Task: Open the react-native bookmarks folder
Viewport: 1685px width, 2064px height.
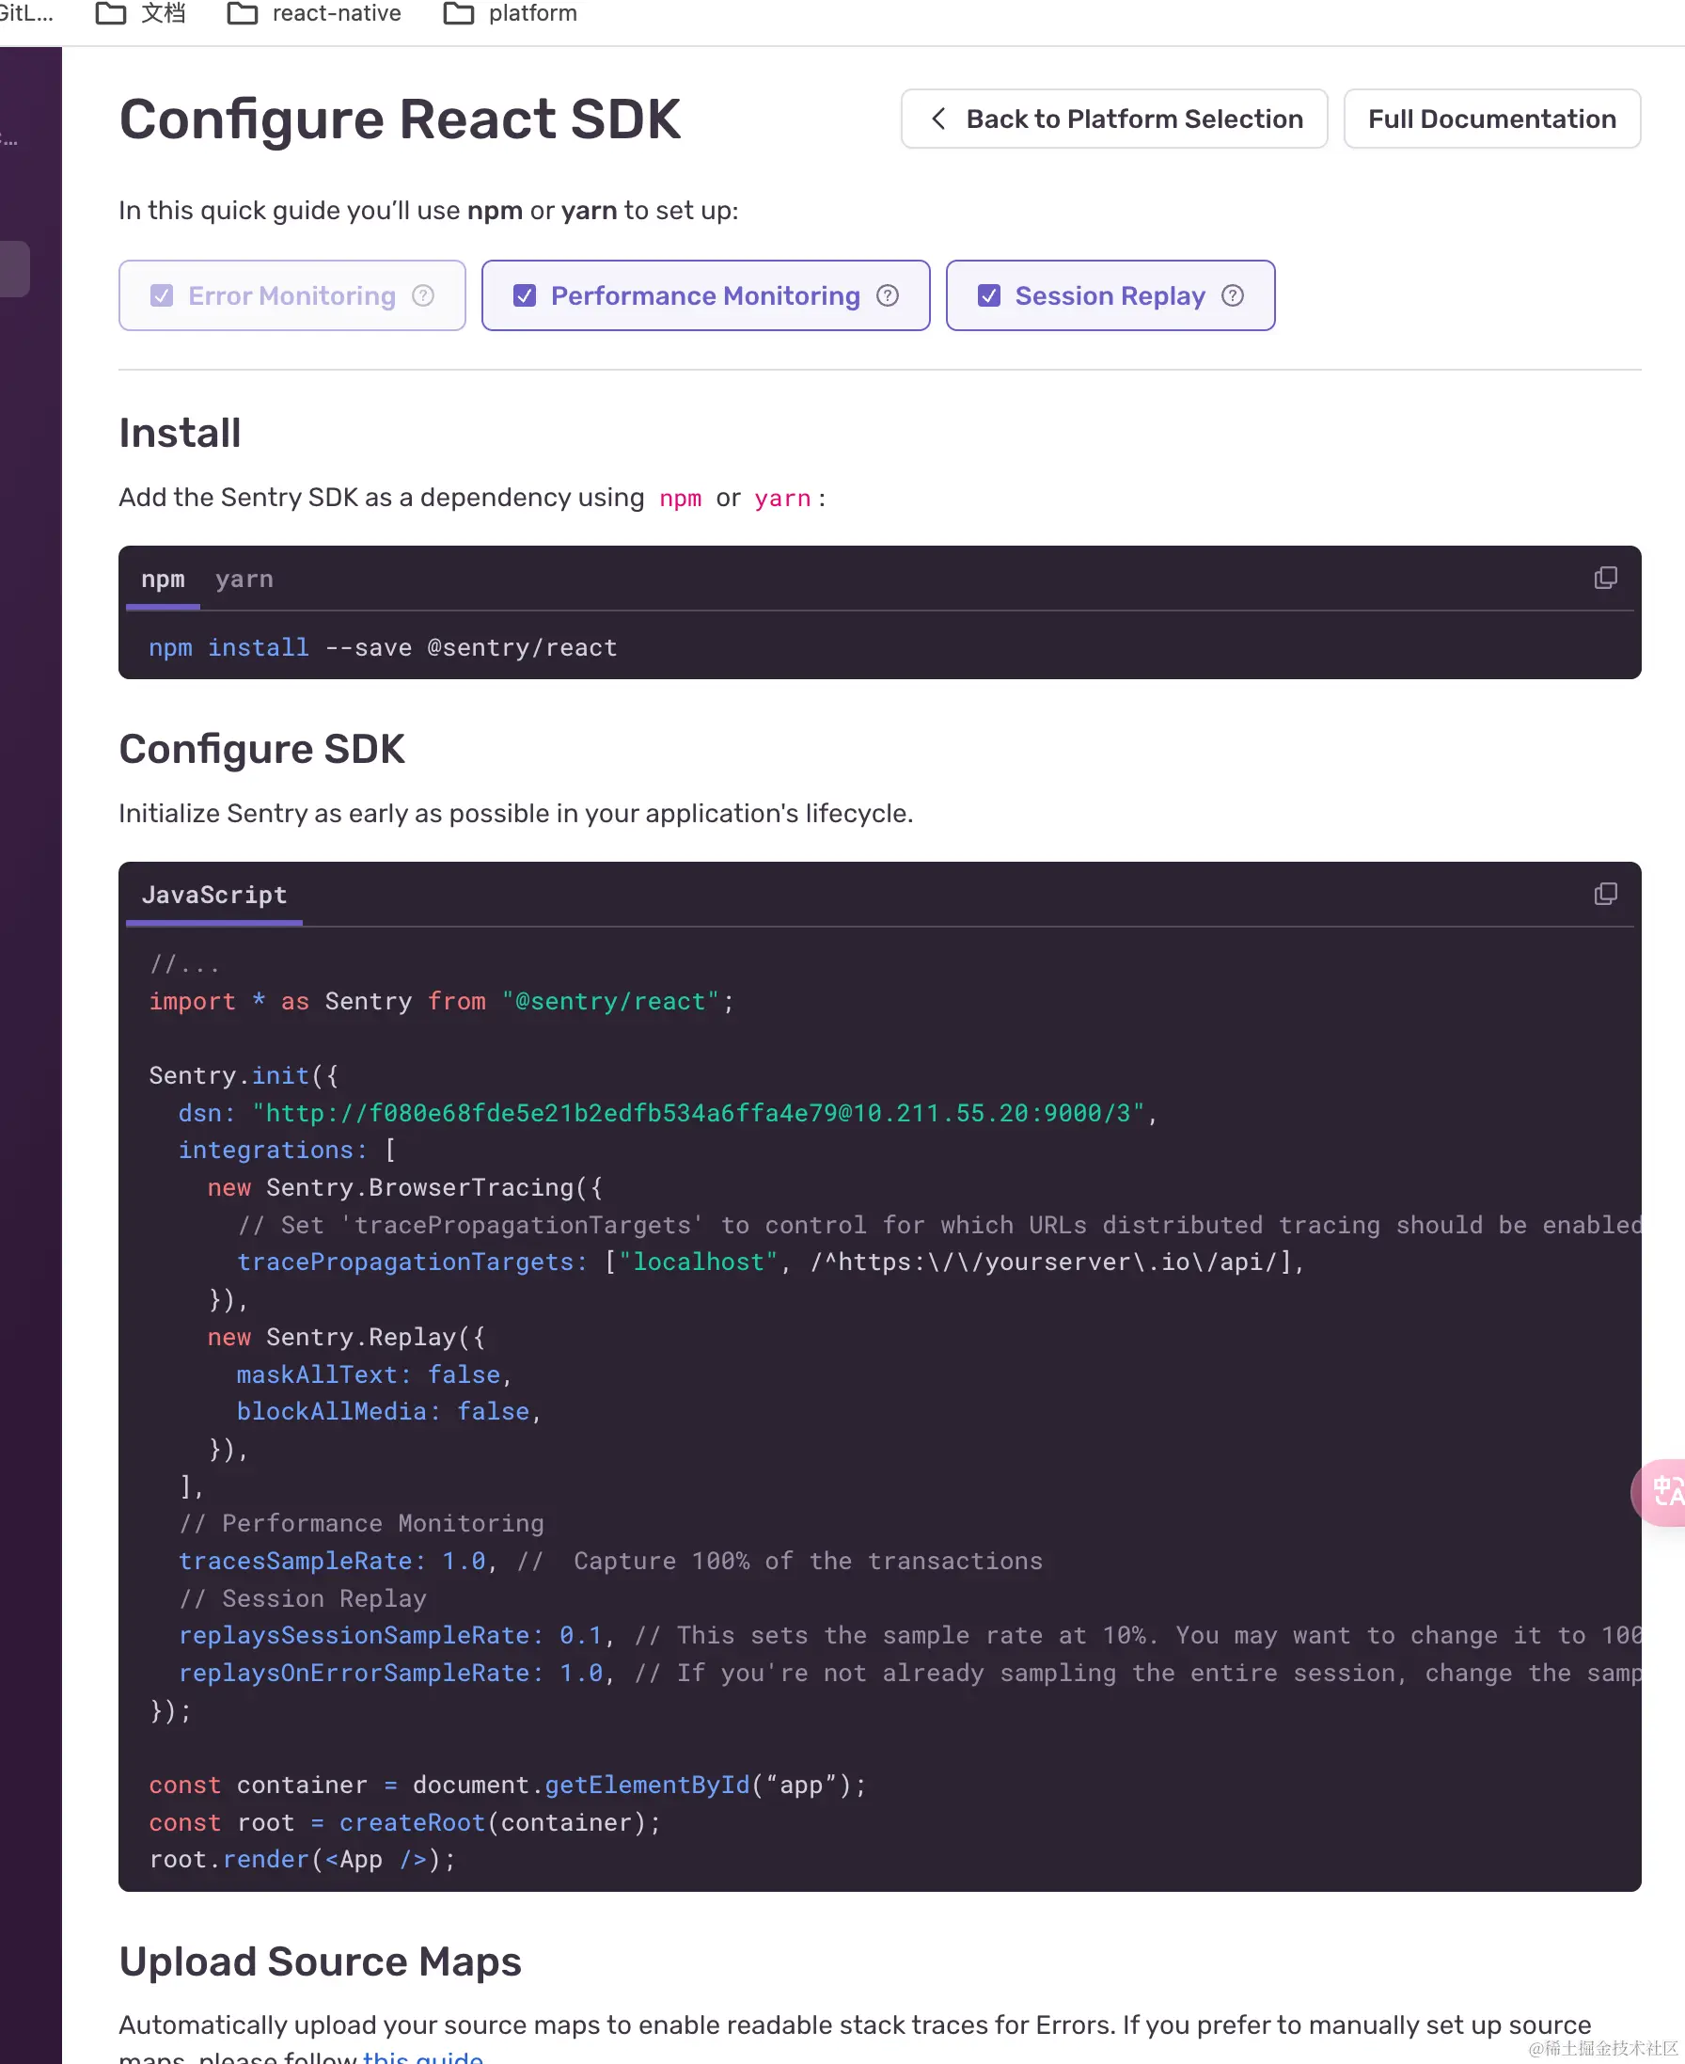Action: (x=313, y=13)
